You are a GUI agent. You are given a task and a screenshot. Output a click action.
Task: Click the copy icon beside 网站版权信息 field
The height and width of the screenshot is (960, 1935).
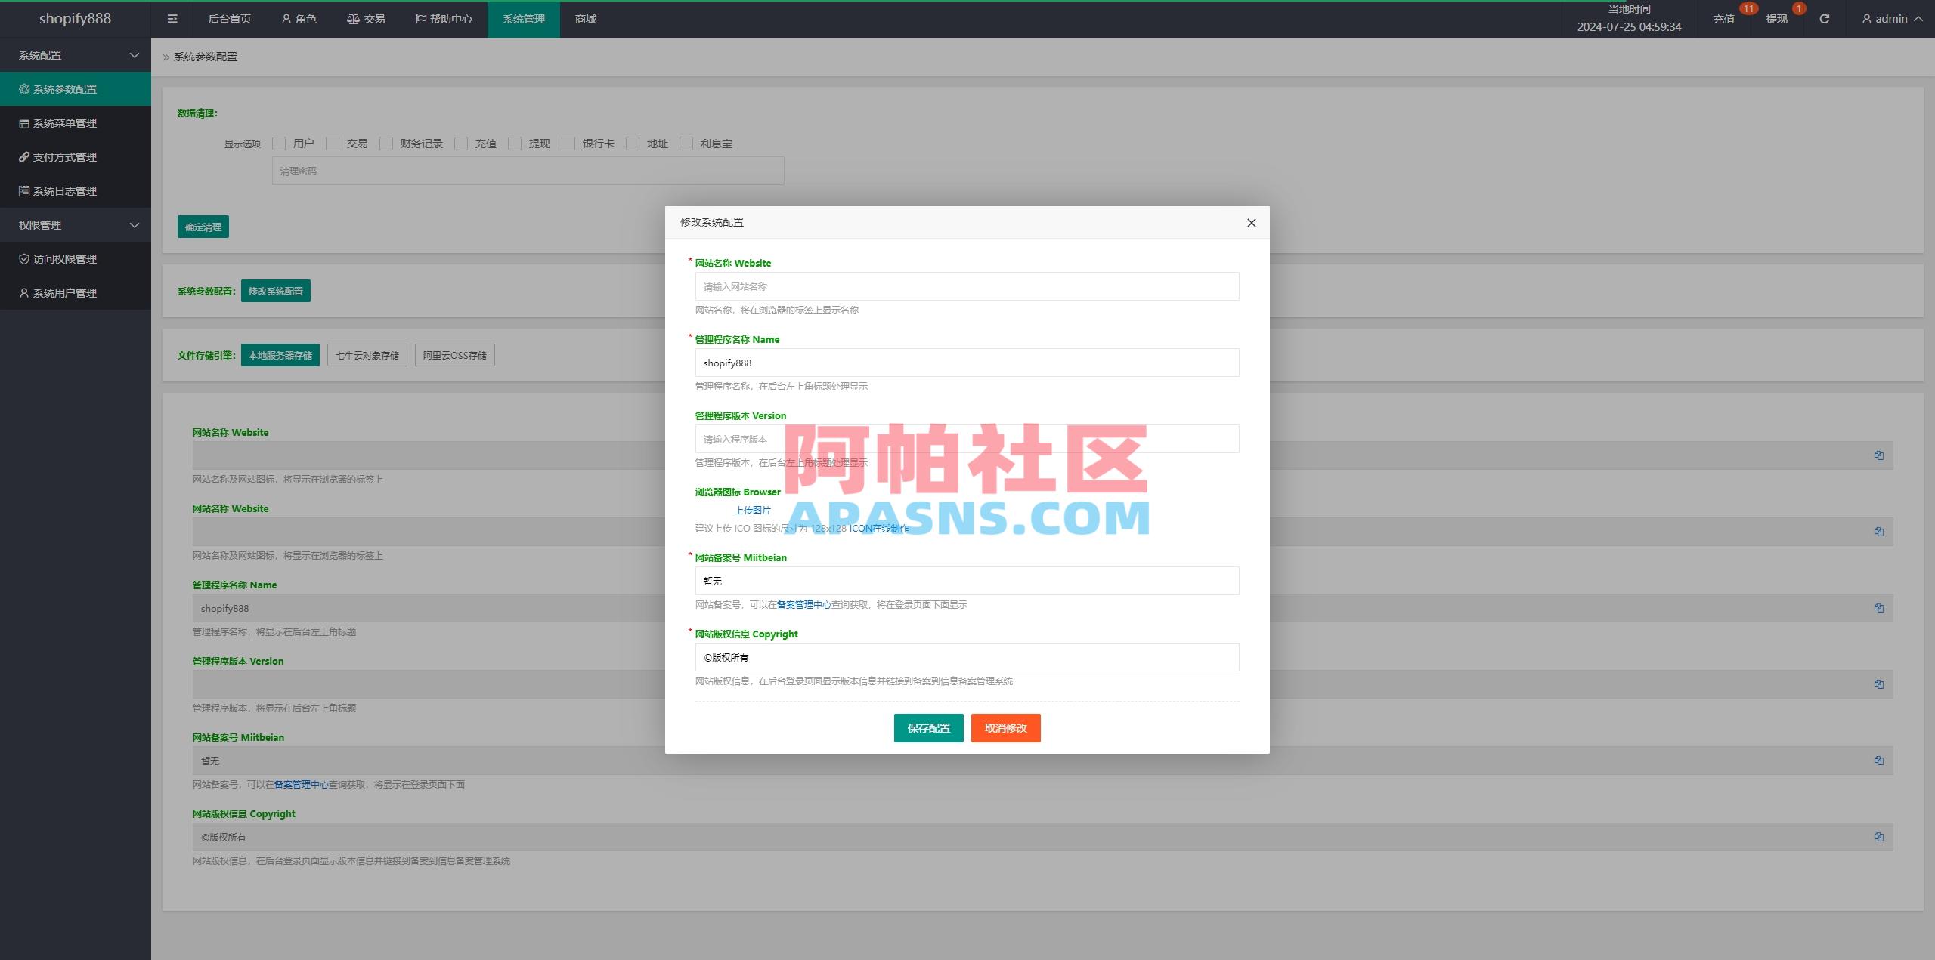pos(1879,836)
